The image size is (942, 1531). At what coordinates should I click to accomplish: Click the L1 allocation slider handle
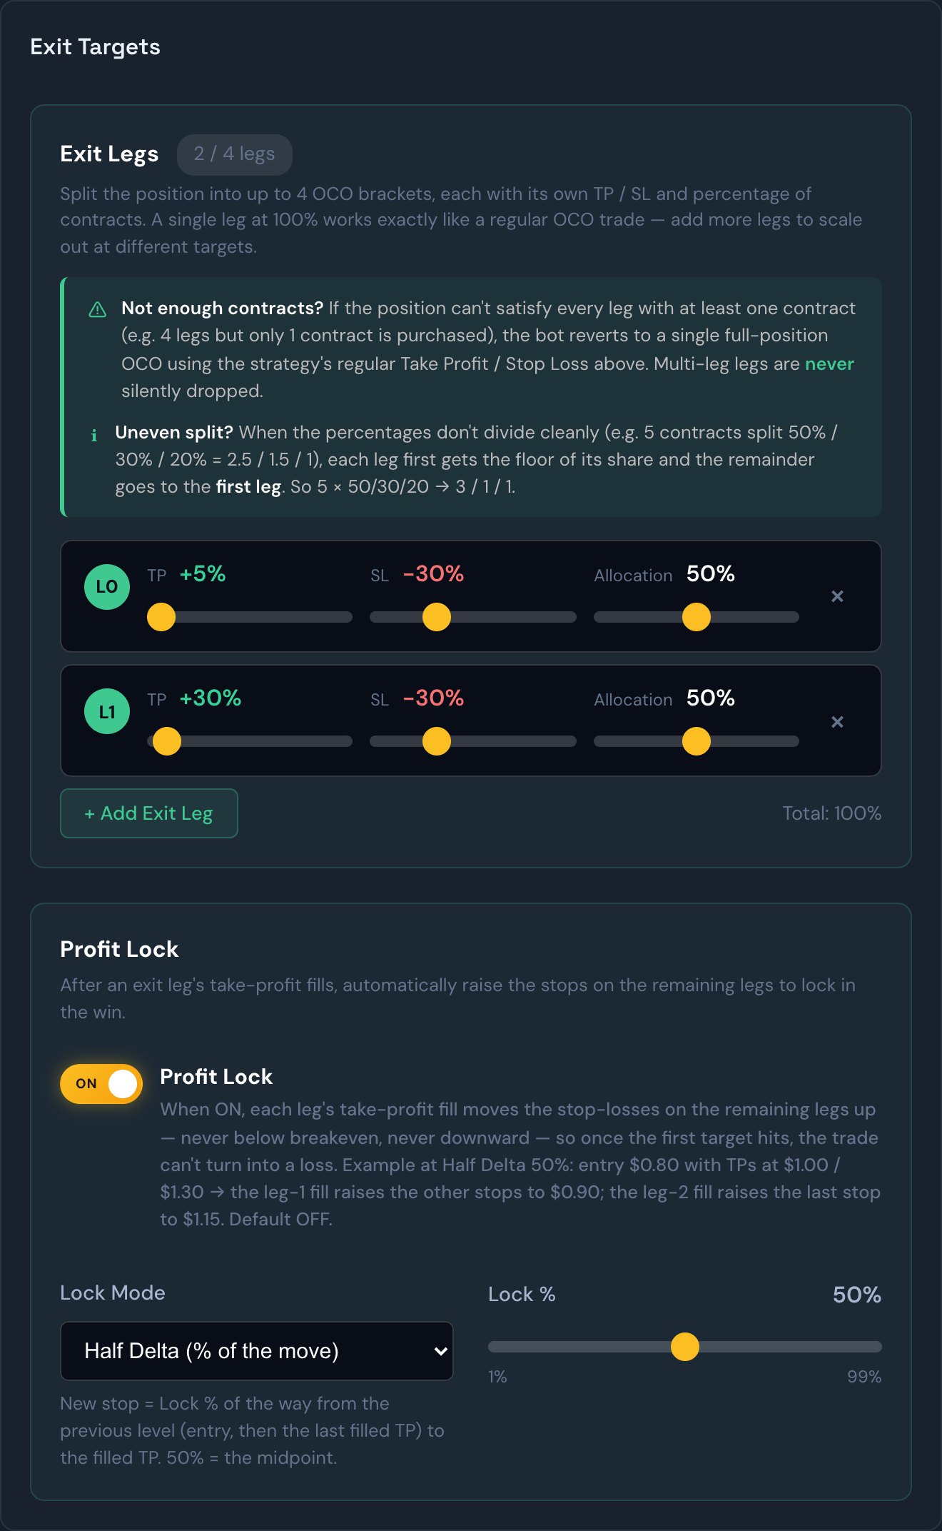[x=697, y=741]
